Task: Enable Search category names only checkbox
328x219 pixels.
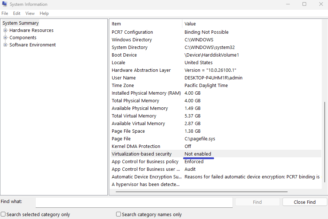Action: (x=118, y=214)
